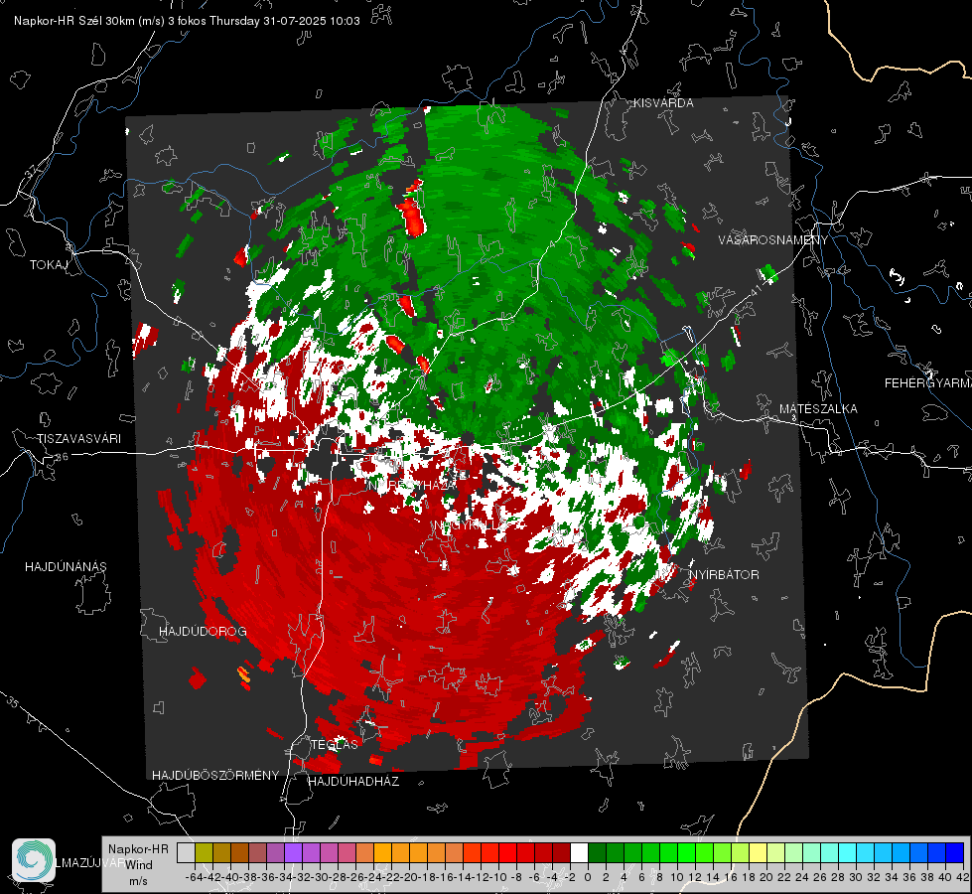The height and width of the screenshot is (894, 972).
Task: Select the HAJDÚBÖSZÖRMÉNY label
Action: (x=215, y=776)
